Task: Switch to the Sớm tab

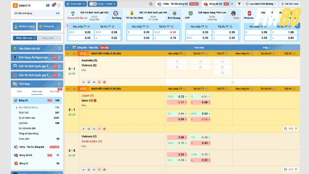Action: tap(19, 92)
